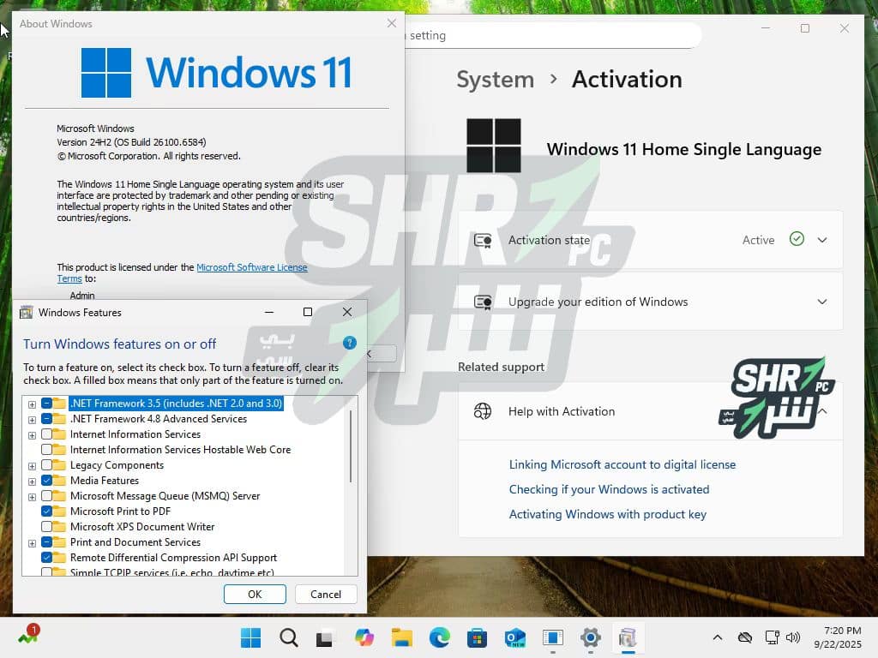Click the System breadcrumb in Settings
Image resolution: width=878 pixels, height=658 pixels.
tap(495, 80)
